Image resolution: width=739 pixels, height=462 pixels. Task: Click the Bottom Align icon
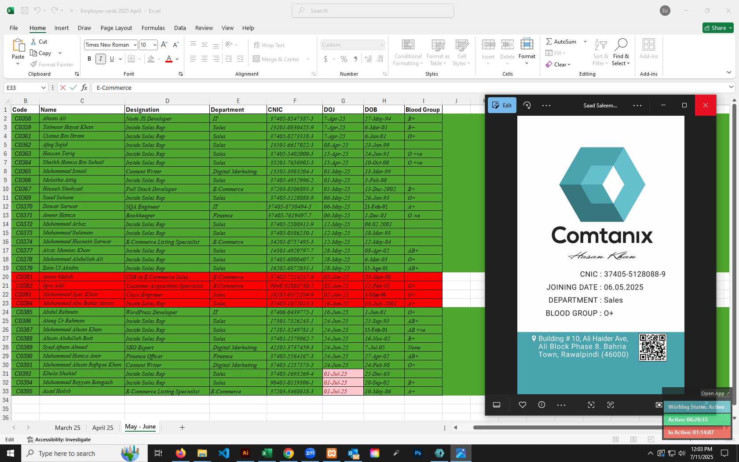click(216, 44)
